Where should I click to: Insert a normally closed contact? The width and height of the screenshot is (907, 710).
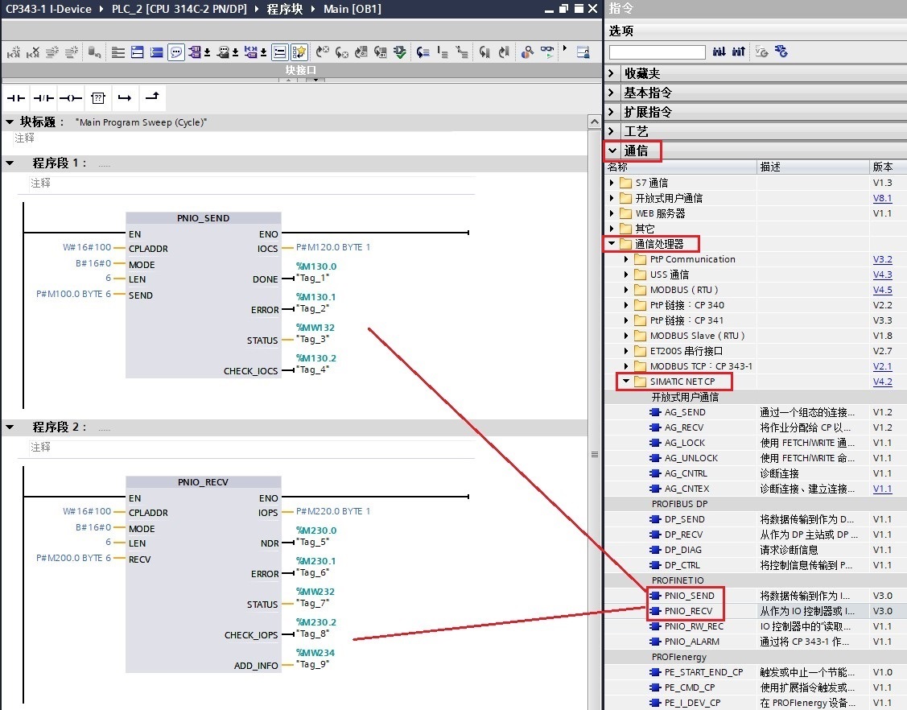(x=43, y=97)
